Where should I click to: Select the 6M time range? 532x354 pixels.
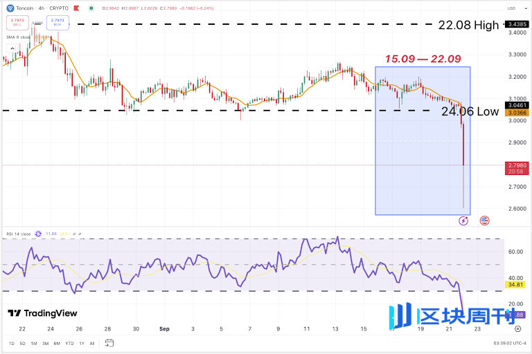tap(57, 344)
